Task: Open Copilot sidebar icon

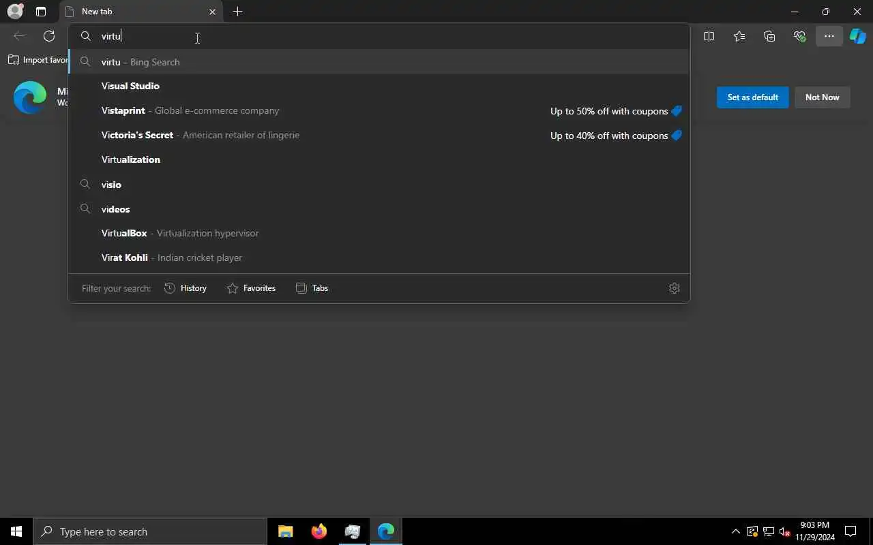Action: point(858,36)
